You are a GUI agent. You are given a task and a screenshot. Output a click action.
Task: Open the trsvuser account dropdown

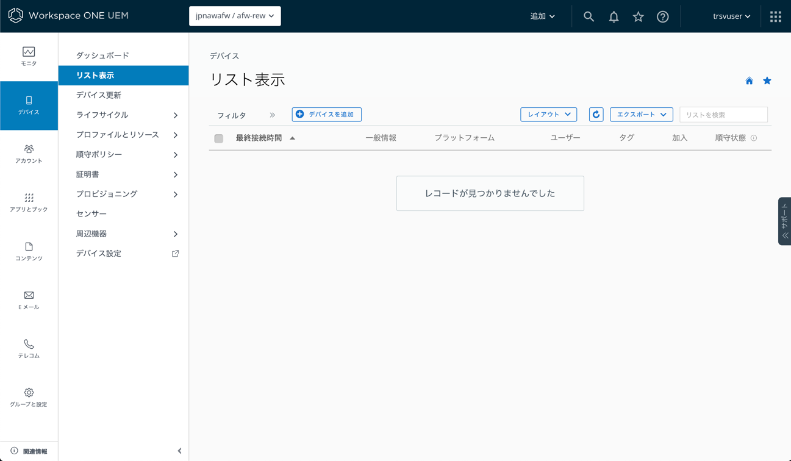coord(731,16)
